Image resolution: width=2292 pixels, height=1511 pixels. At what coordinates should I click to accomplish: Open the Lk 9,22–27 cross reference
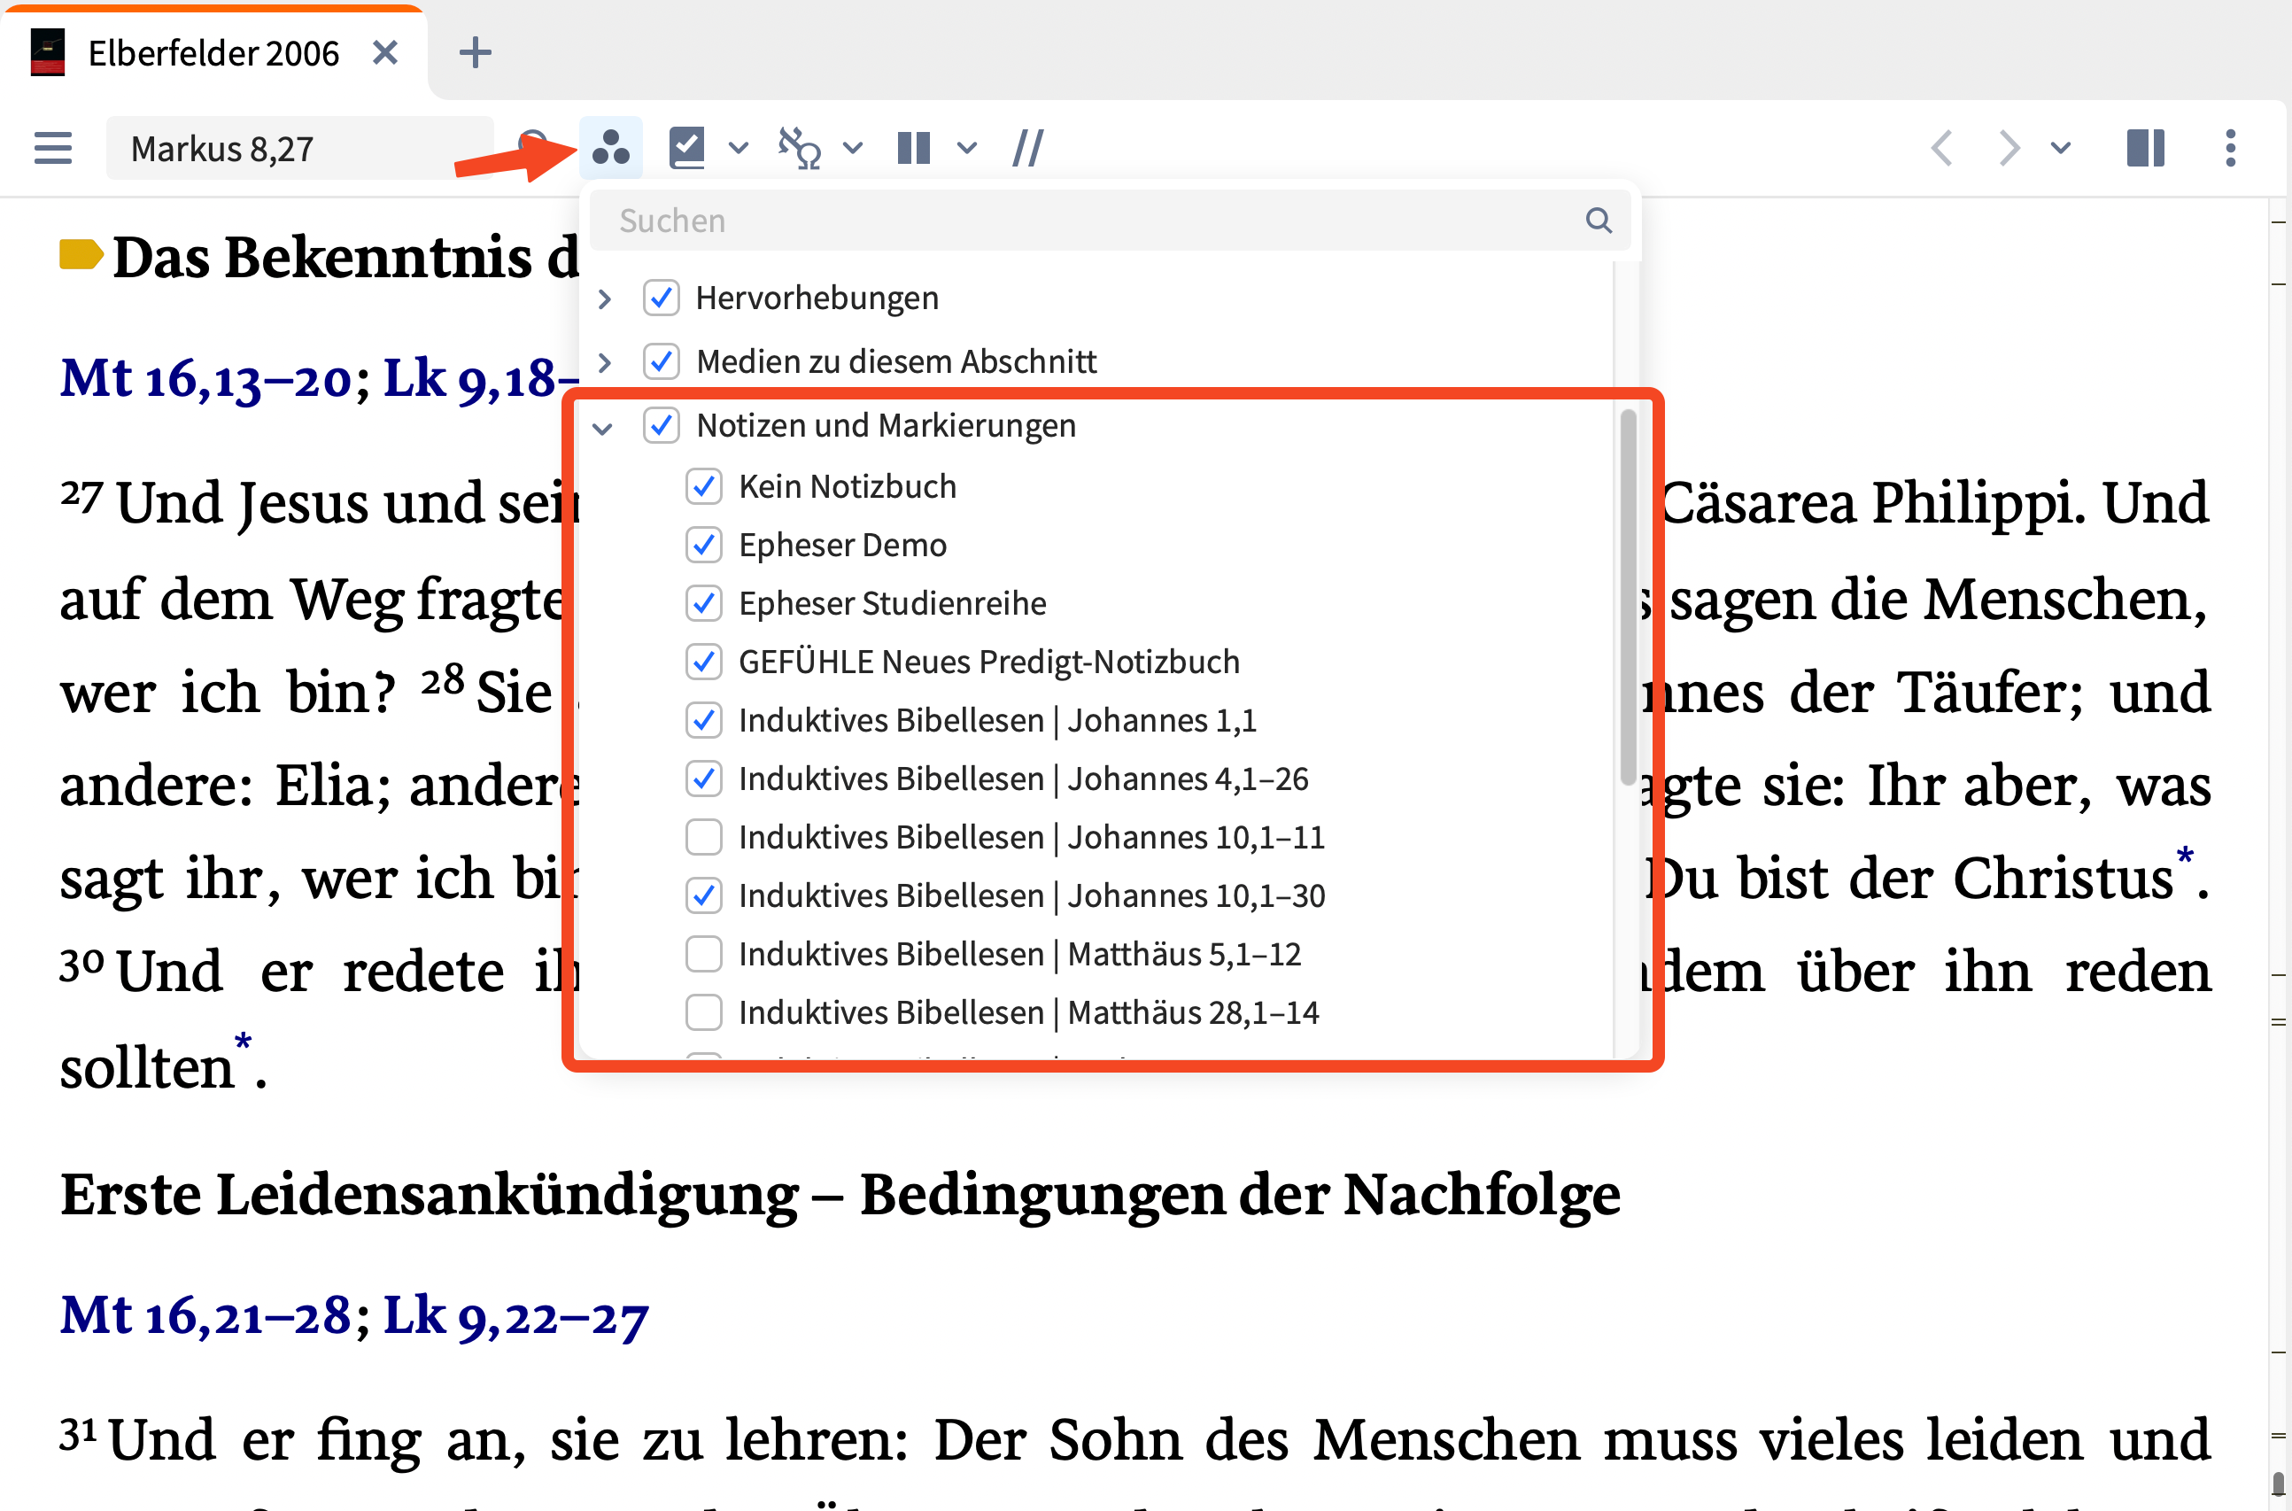click(516, 1315)
